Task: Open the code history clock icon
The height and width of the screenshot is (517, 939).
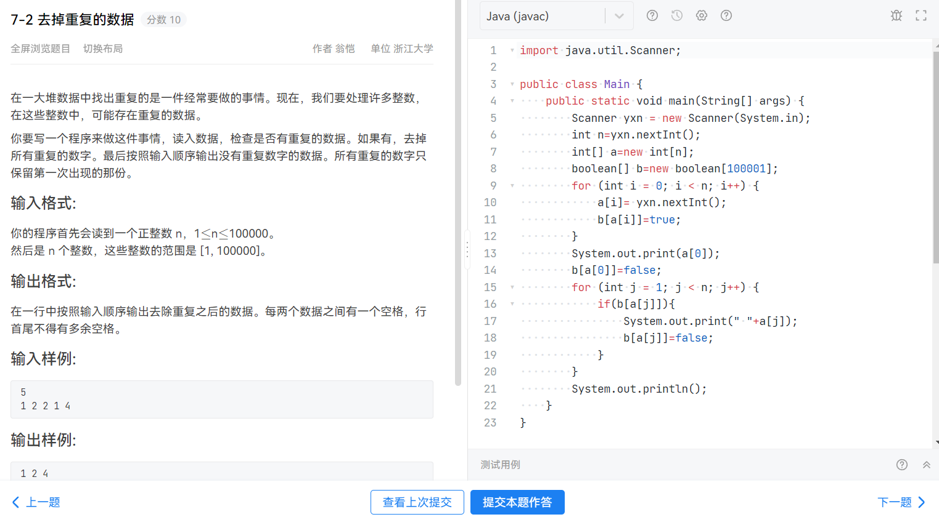Action: (677, 16)
